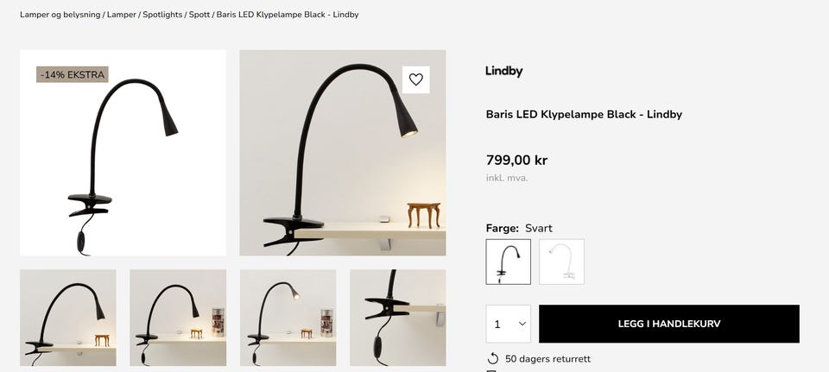The image size is (829, 372).
Task: Click the Lindby brand logo
Action: (x=503, y=71)
